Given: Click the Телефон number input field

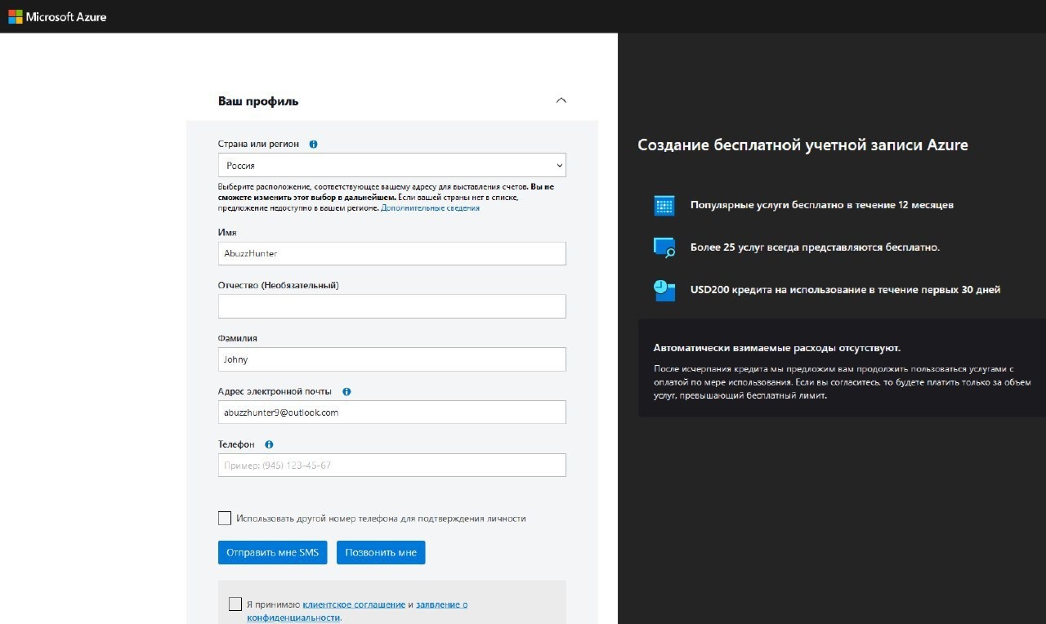Looking at the screenshot, I should click(x=391, y=466).
